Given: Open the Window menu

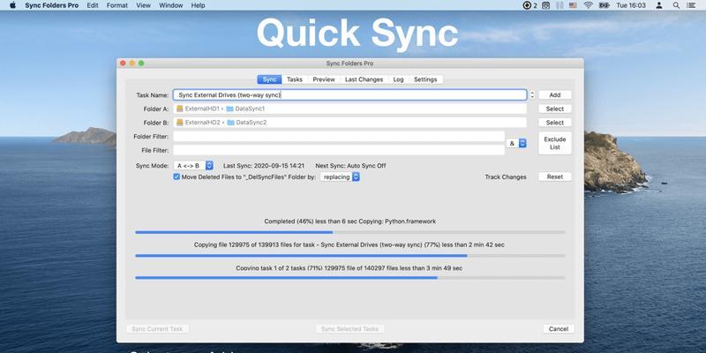Looking at the screenshot, I should coord(170,5).
